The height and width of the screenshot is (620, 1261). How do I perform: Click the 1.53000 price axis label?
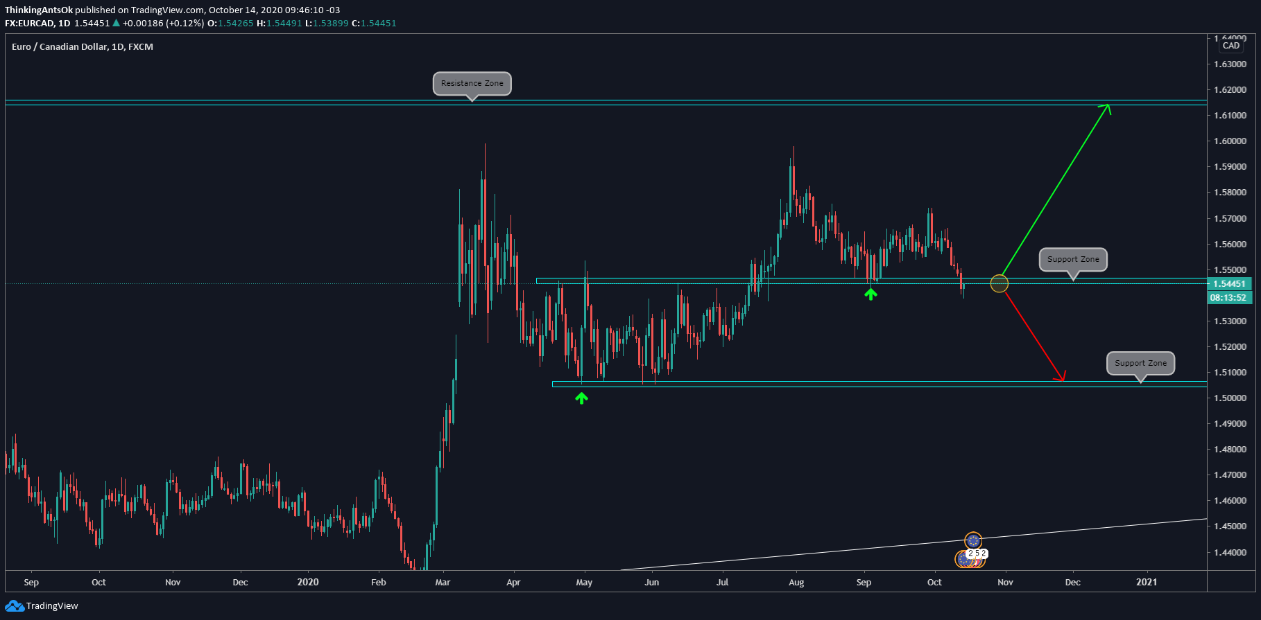point(1230,321)
